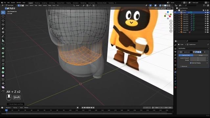
Task: Disable rendering for Cube.003 camera icon
Action: coord(208,19)
